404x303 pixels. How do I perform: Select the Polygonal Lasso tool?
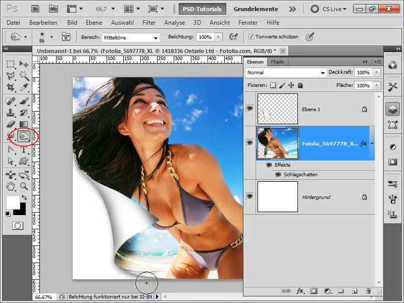coord(10,75)
